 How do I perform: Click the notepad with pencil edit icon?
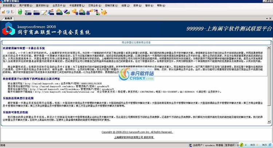tap(44, 12)
